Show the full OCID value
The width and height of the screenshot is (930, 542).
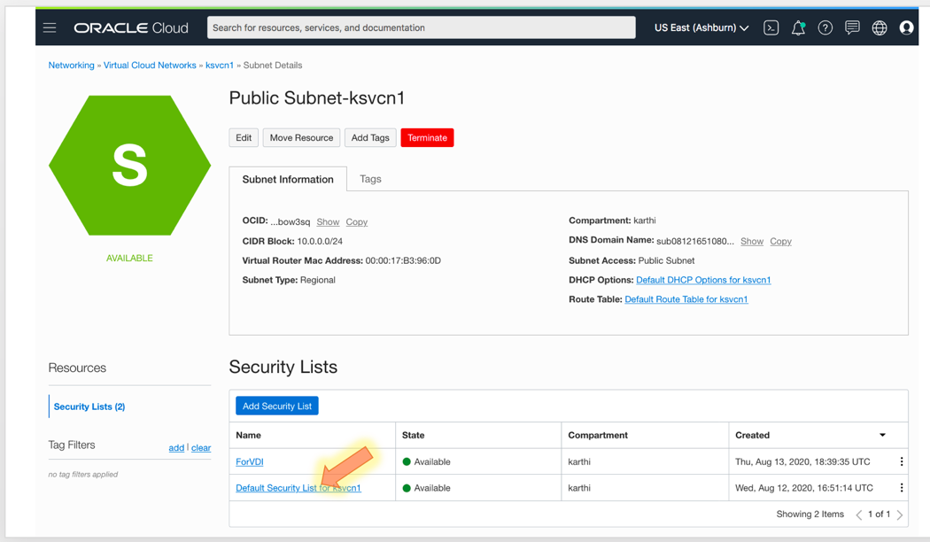(x=327, y=221)
